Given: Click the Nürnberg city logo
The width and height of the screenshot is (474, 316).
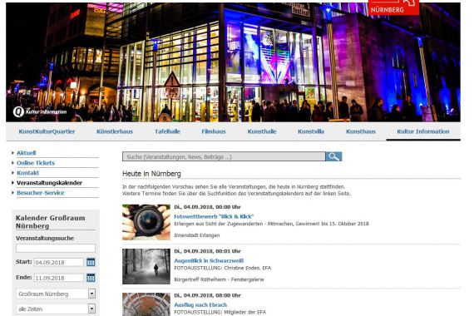Looking at the screenshot, I should point(394,7).
